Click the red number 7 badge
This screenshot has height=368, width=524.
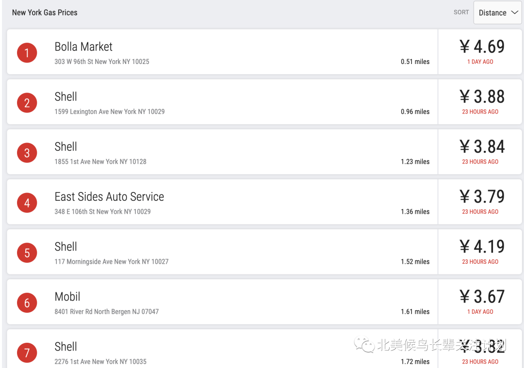27,352
